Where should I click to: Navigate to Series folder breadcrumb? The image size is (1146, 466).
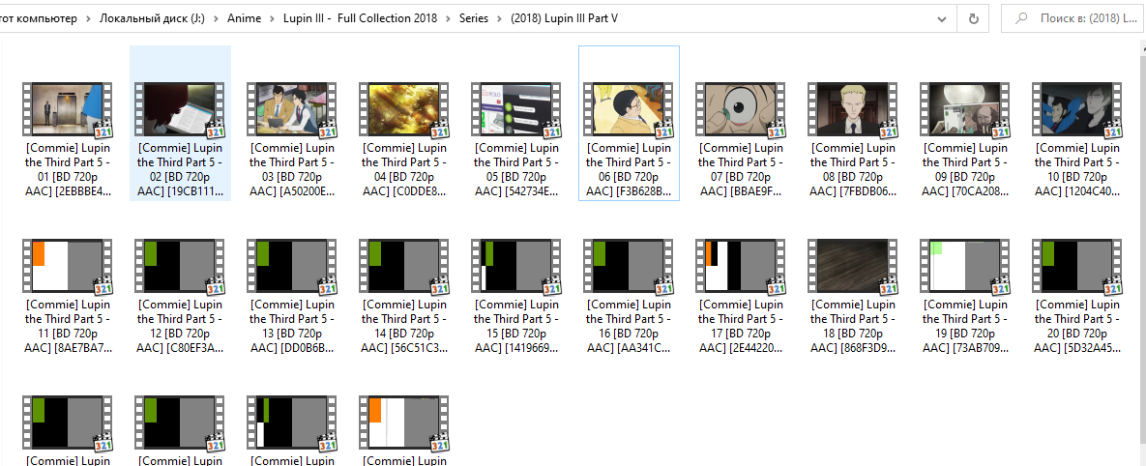click(x=474, y=19)
